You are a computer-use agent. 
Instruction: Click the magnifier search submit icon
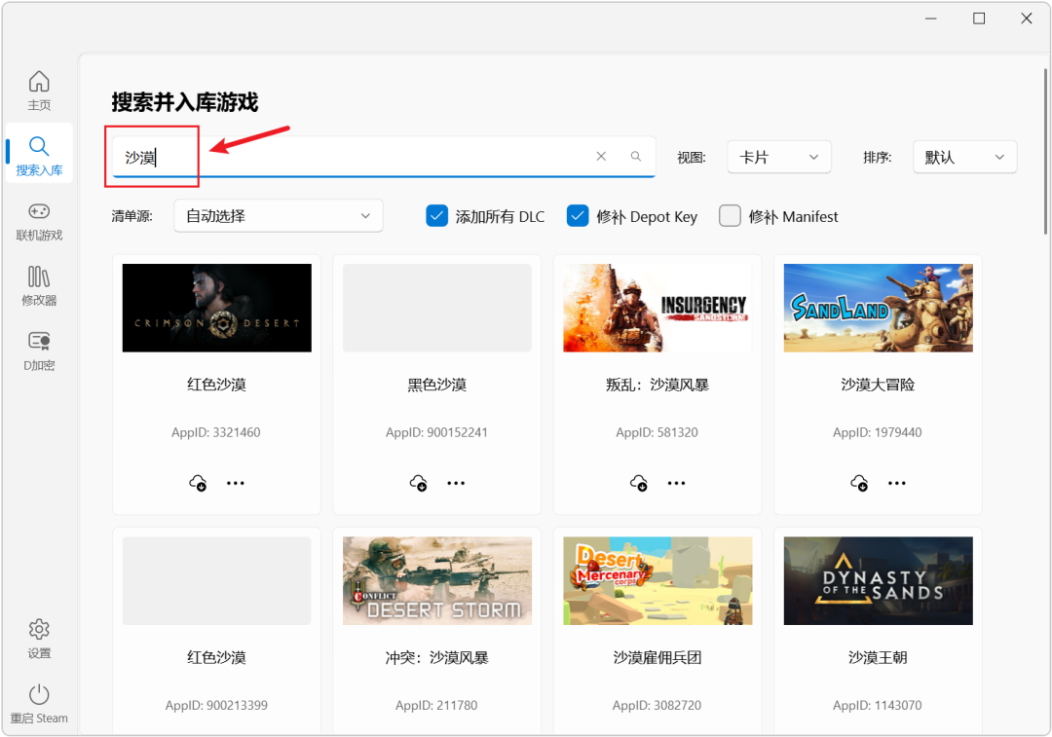[636, 156]
